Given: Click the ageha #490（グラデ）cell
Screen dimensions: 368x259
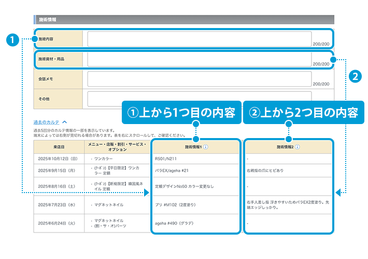Looking at the screenshot, I should [174, 223].
